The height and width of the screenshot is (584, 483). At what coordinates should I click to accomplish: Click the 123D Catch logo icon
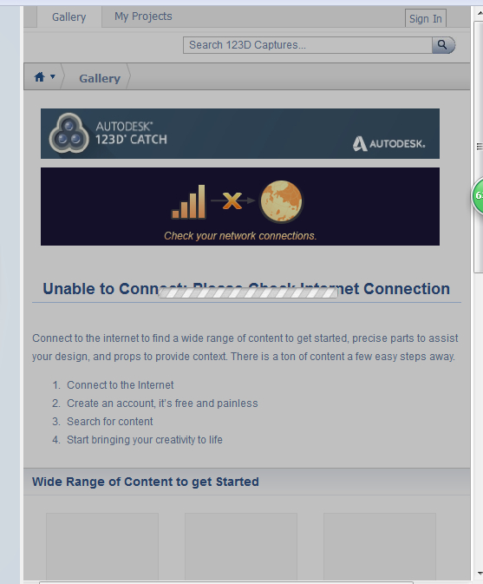click(69, 134)
